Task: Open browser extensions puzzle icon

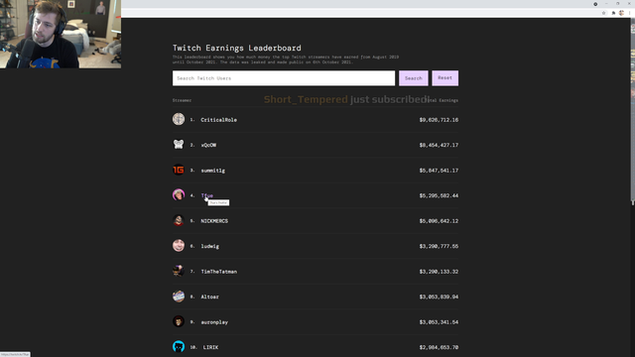Action: pos(613,13)
